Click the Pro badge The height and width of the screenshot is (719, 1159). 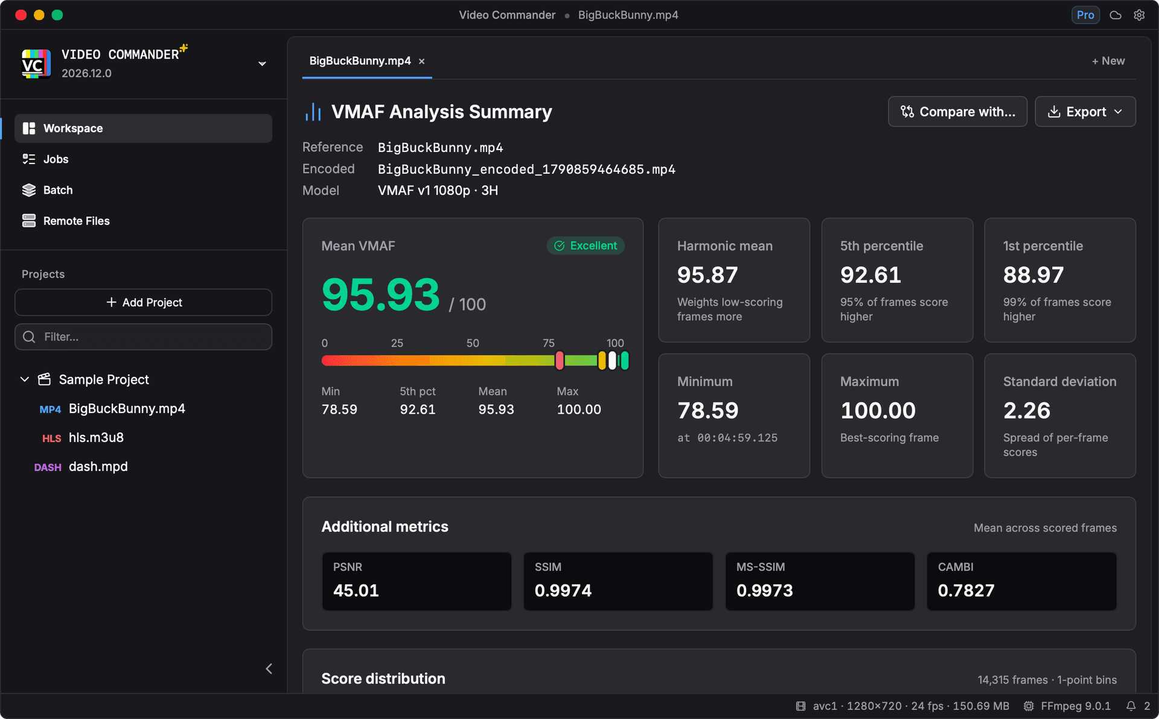pos(1085,15)
